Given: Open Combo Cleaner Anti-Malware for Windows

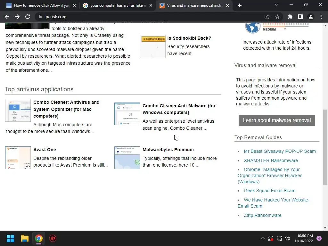Looking at the screenshot, I should [179, 109].
